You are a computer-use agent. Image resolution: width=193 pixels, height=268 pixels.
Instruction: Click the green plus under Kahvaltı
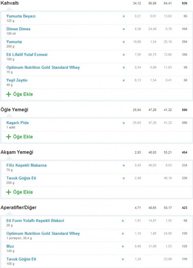8,94
